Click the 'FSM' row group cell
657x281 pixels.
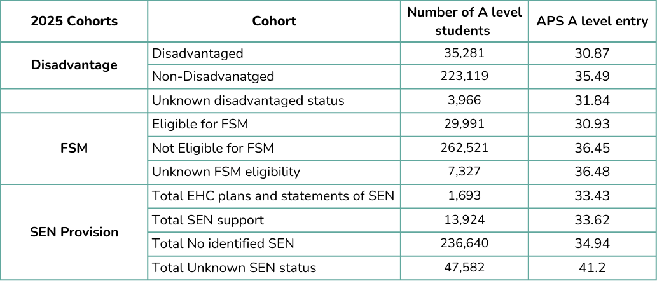click(74, 148)
